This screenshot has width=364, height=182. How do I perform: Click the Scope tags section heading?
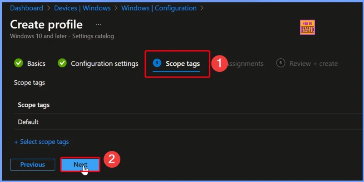(x=29, y=82)
